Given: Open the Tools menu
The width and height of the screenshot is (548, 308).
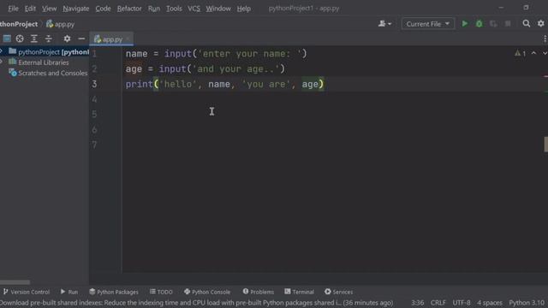Looking at the screenshot, I should [174, 9].
